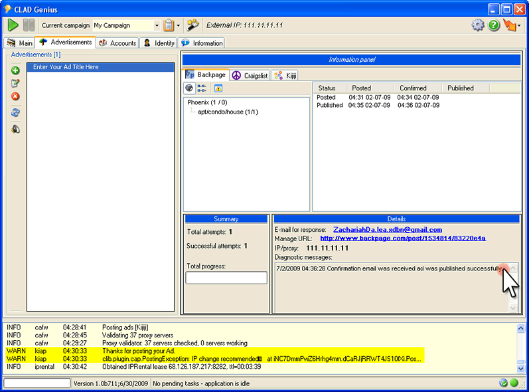Click the network globe status icon
The height and width of the screenshot is (392, 529).
click(503, 383)
